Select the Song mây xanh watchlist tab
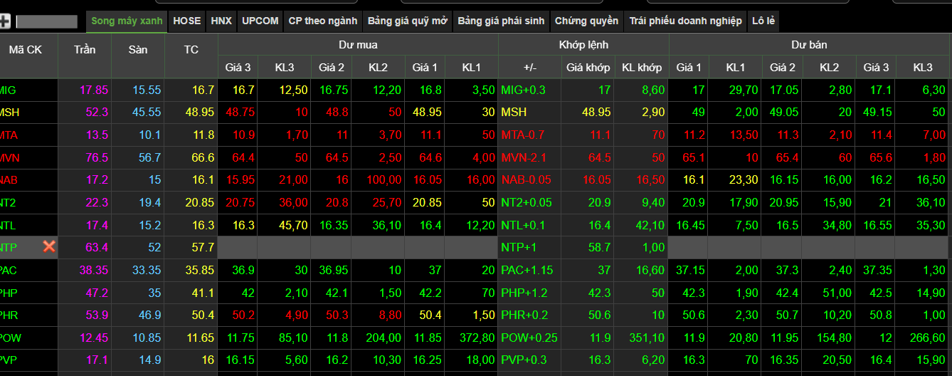This screenshot has width=952, height=376. 127,21
